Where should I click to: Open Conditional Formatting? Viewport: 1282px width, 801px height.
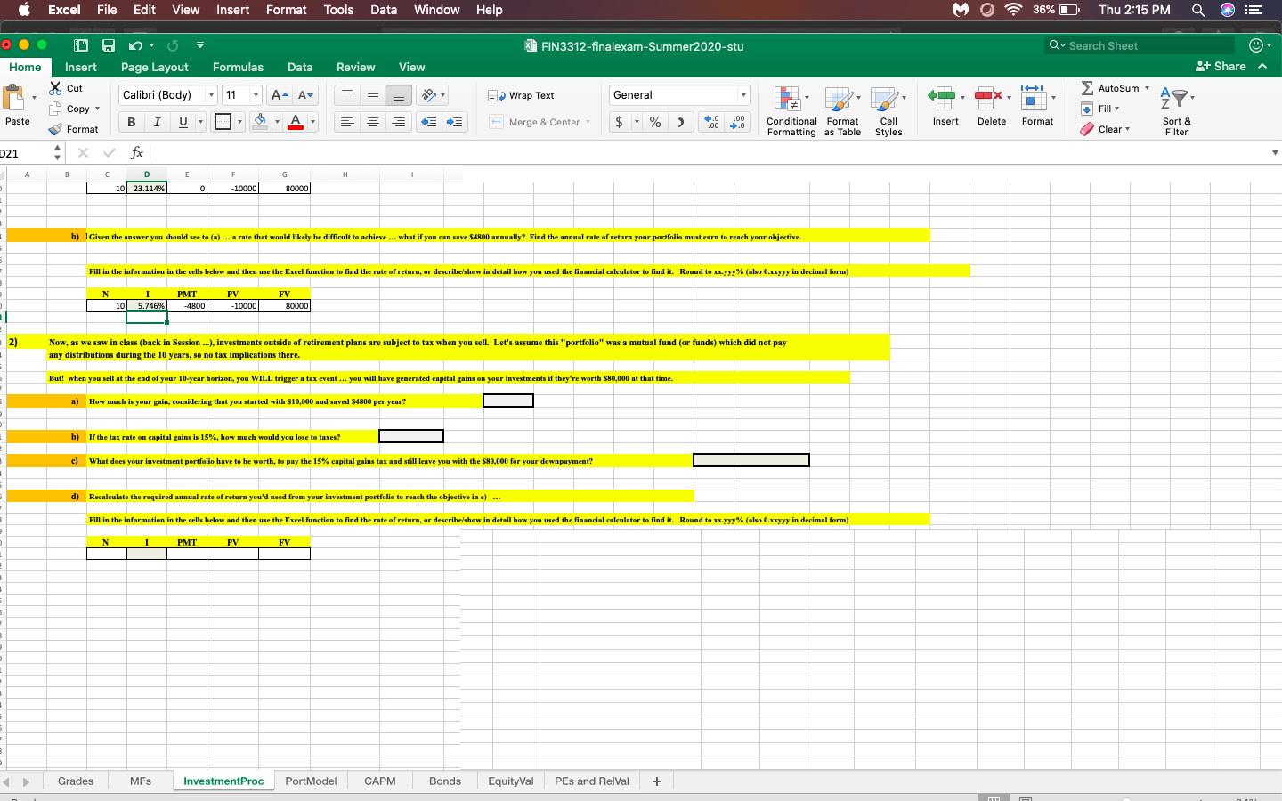tap(791, 111)
